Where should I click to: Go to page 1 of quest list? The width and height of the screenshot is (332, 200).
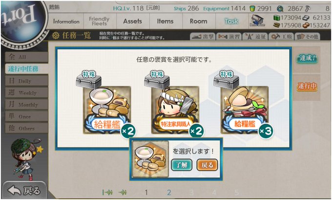146,192
